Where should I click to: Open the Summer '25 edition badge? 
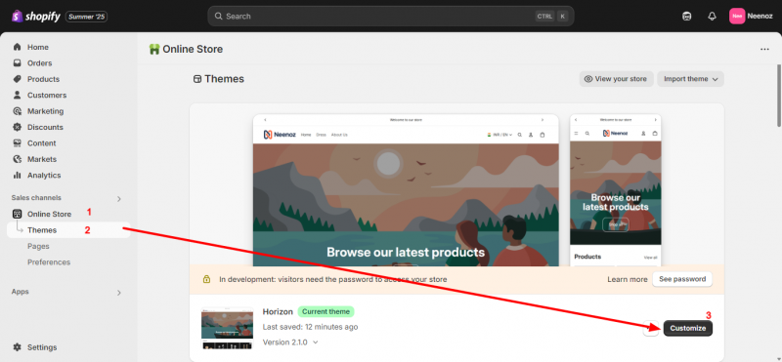(x=86, y=17)
